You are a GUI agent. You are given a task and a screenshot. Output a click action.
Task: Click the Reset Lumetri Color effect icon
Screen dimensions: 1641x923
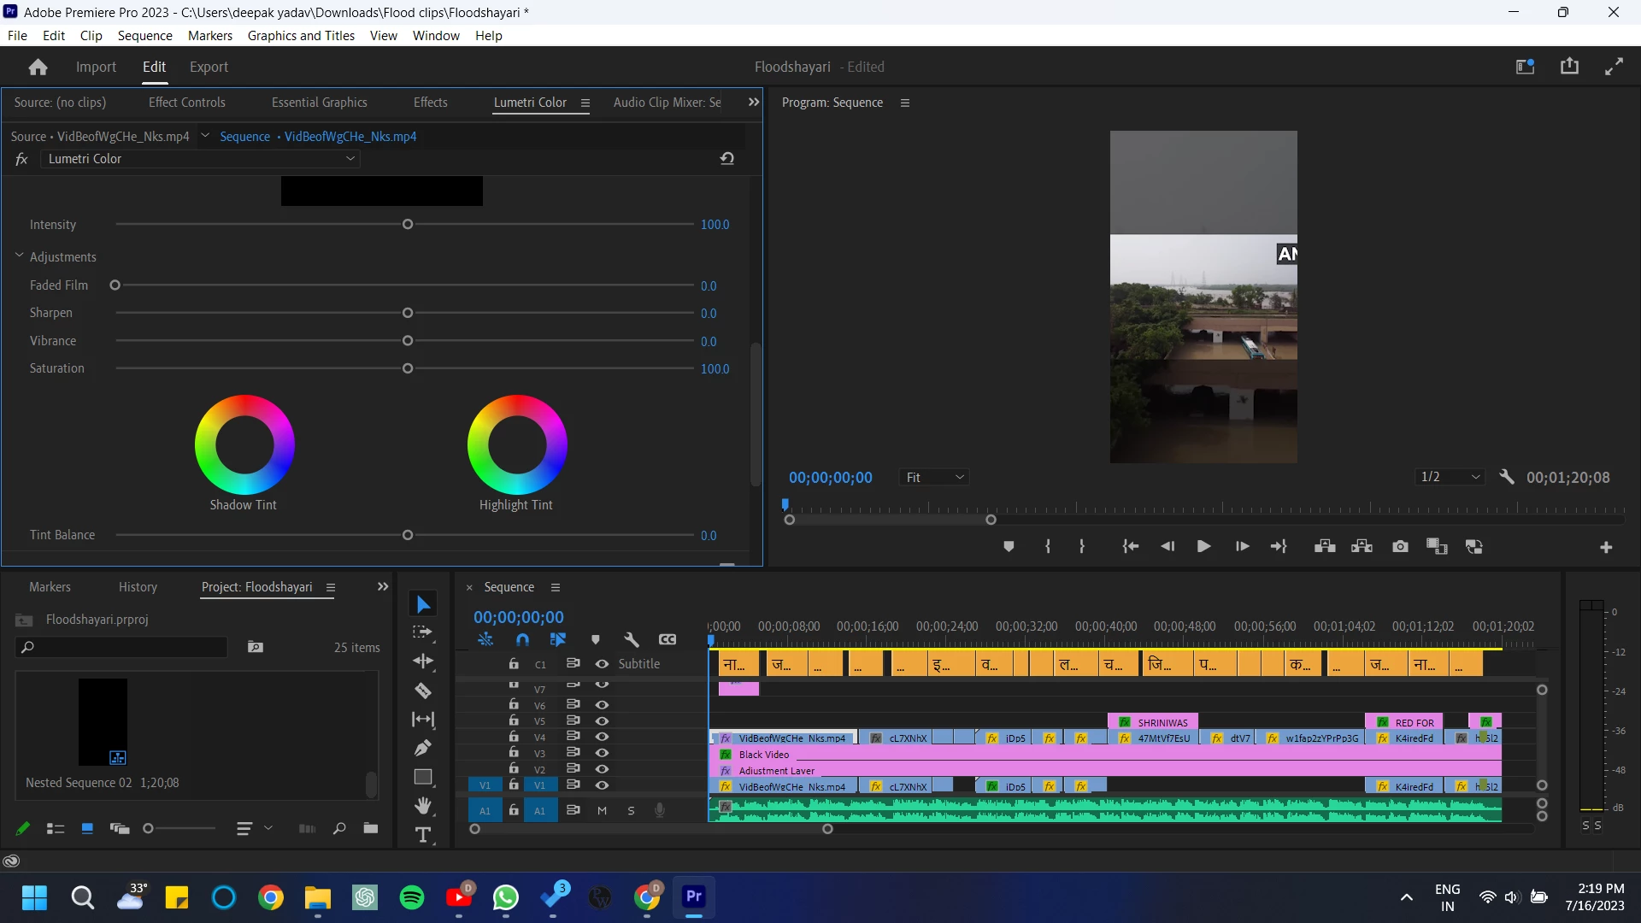tap(727, 159)
